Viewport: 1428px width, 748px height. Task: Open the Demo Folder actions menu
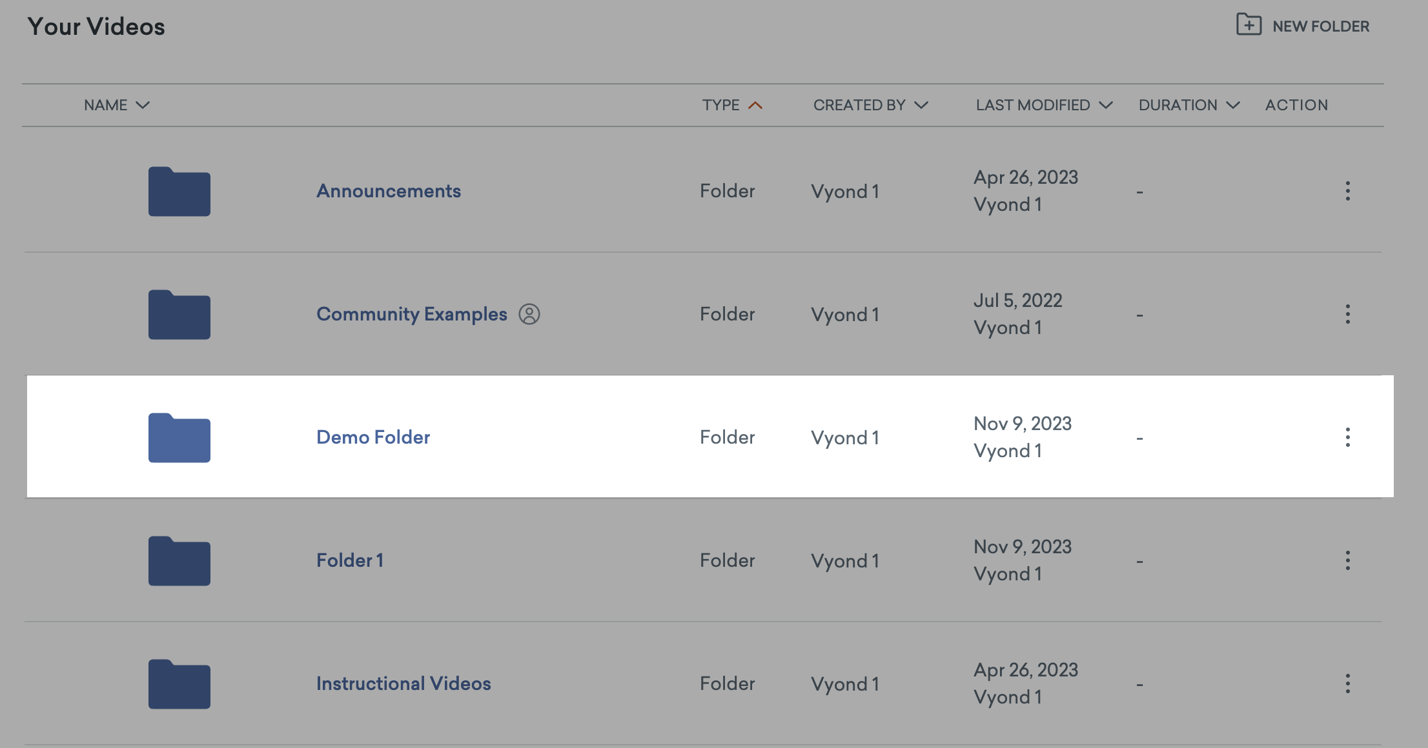click(x=1348, y=437)
